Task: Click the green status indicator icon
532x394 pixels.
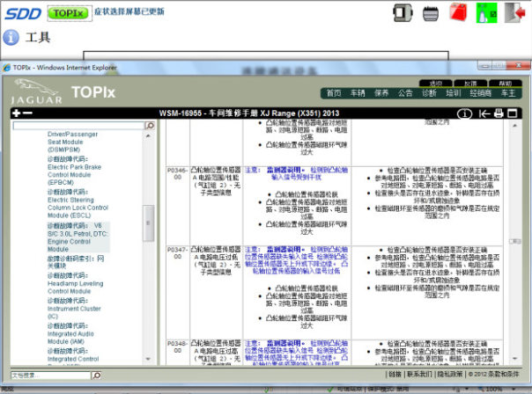Action: click(x=486, y=13)
